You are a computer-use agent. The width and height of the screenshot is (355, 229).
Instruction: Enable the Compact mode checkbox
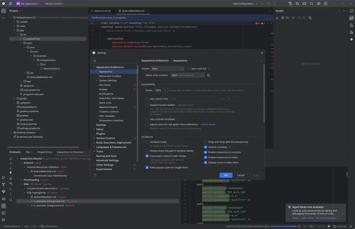coord(147,142)
